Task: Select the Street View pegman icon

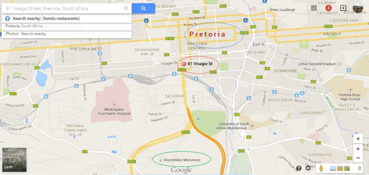Action: pos(321,168)
